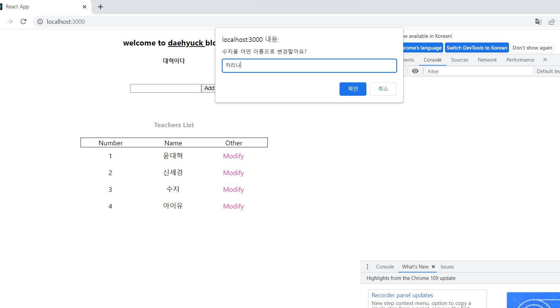This screenshot has width=560, height=308.
Task: Open the Elements tab in DevTools
Action: click(x=409, y=60)
